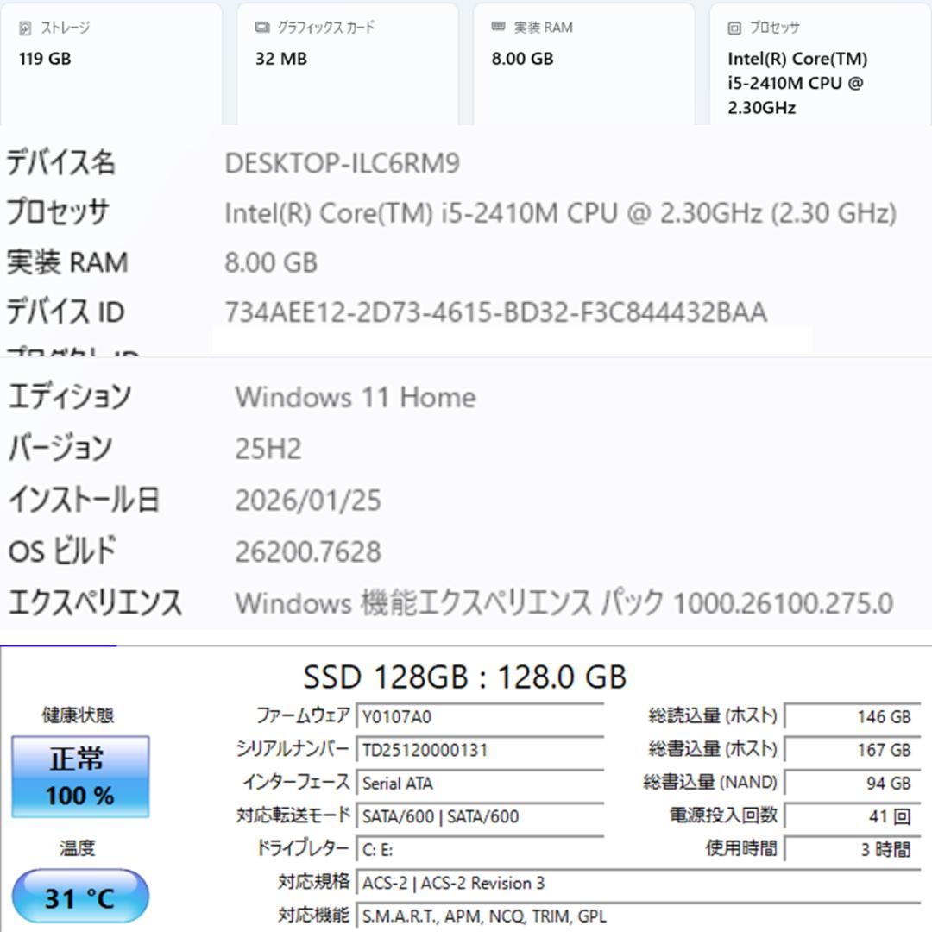Click the 31 °C temperature indicator

(79, 896)
